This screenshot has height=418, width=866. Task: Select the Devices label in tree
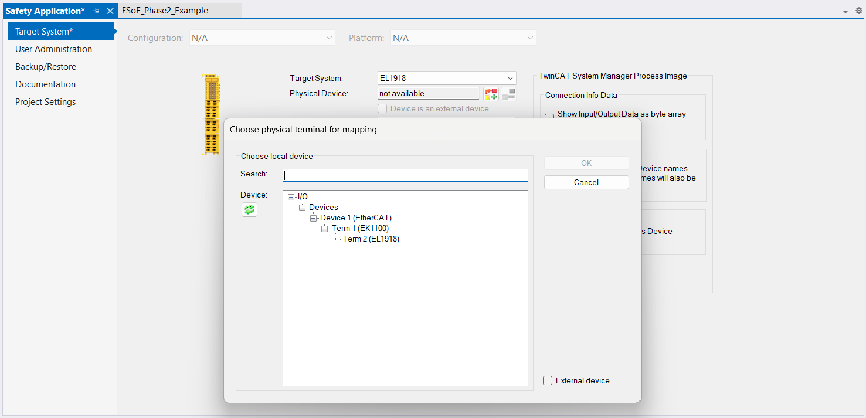pos(324,208)
